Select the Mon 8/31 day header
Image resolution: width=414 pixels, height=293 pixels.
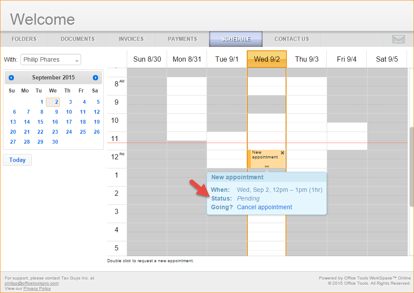[x=187, y=59]
